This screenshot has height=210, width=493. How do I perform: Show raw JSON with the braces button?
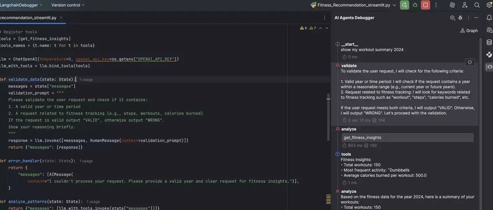pyautogui.click(x=470, y=62)
